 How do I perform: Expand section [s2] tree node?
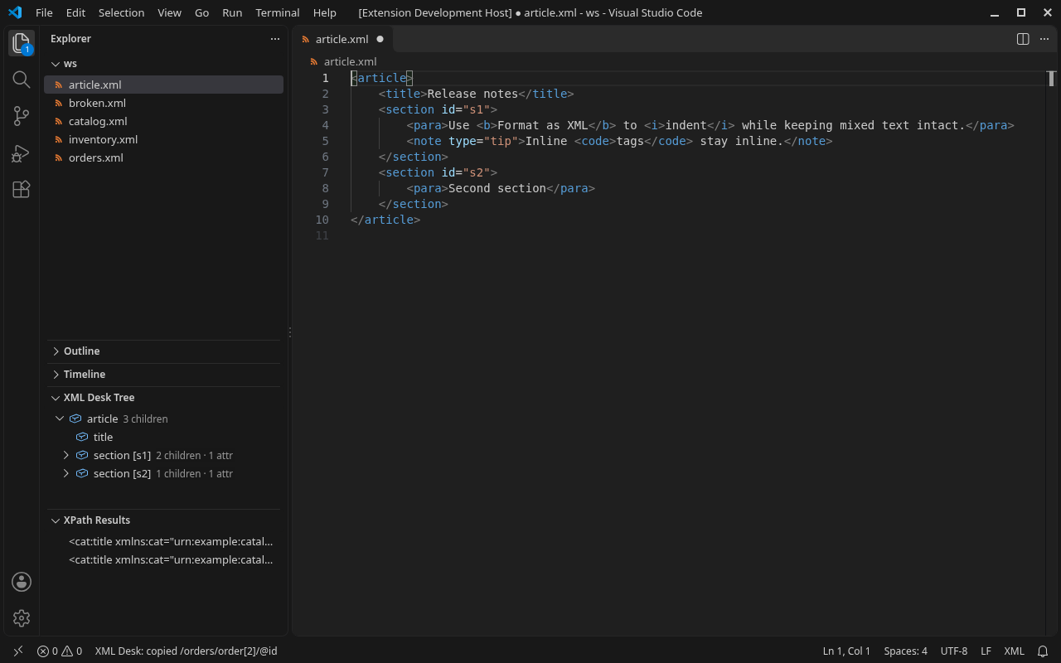click(x=66, y=474)
